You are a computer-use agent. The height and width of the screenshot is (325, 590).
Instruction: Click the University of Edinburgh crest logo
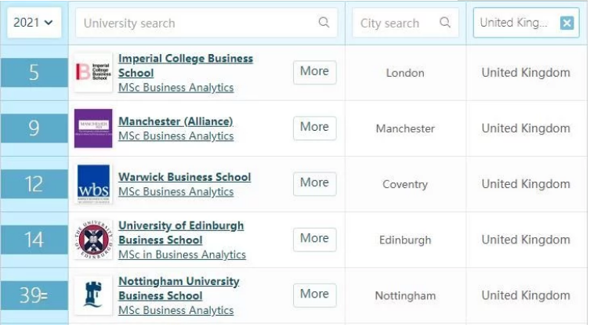(93, 240)
